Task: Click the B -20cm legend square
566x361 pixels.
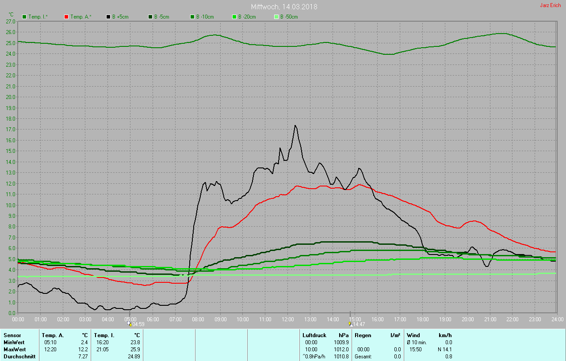Action: pos(234,17)
